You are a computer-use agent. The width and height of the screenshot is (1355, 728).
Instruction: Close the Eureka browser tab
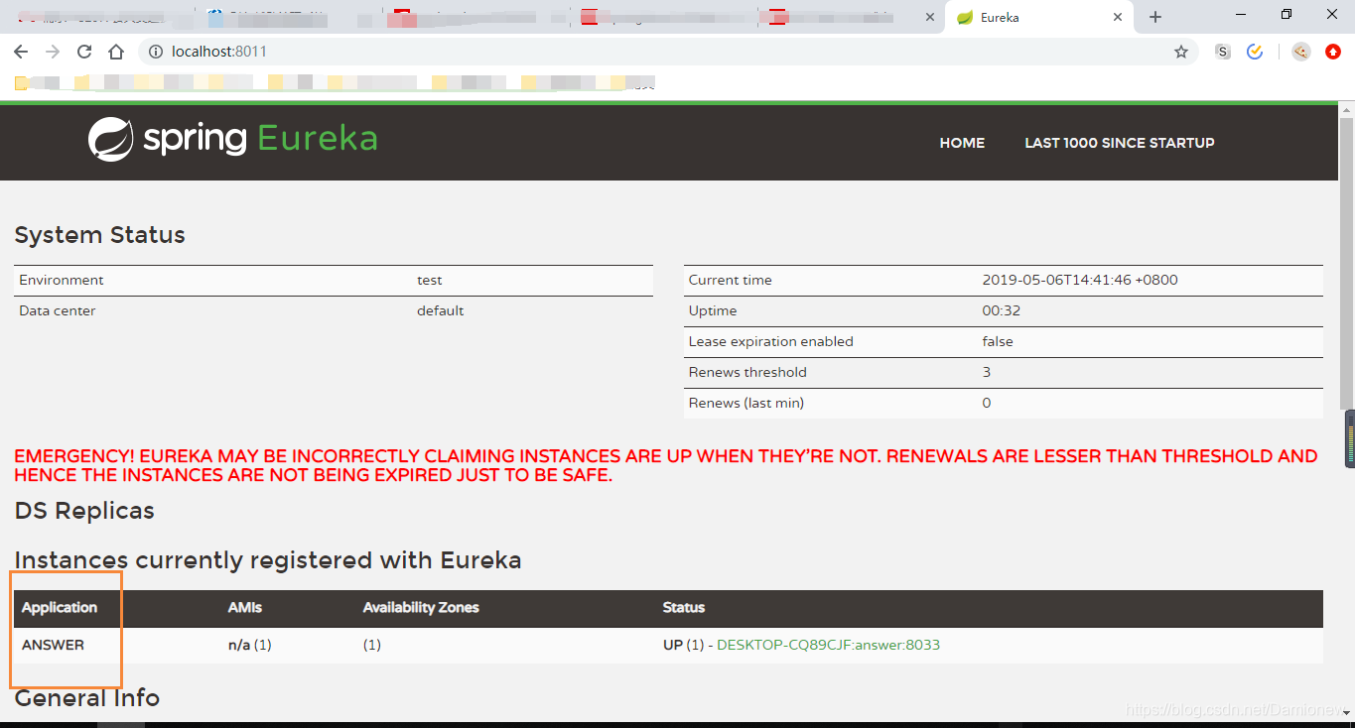pos(1118,16)
